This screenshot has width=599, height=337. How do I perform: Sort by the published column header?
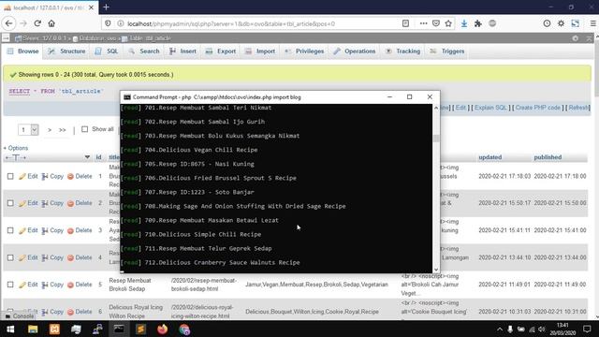(x=548, y=157)
